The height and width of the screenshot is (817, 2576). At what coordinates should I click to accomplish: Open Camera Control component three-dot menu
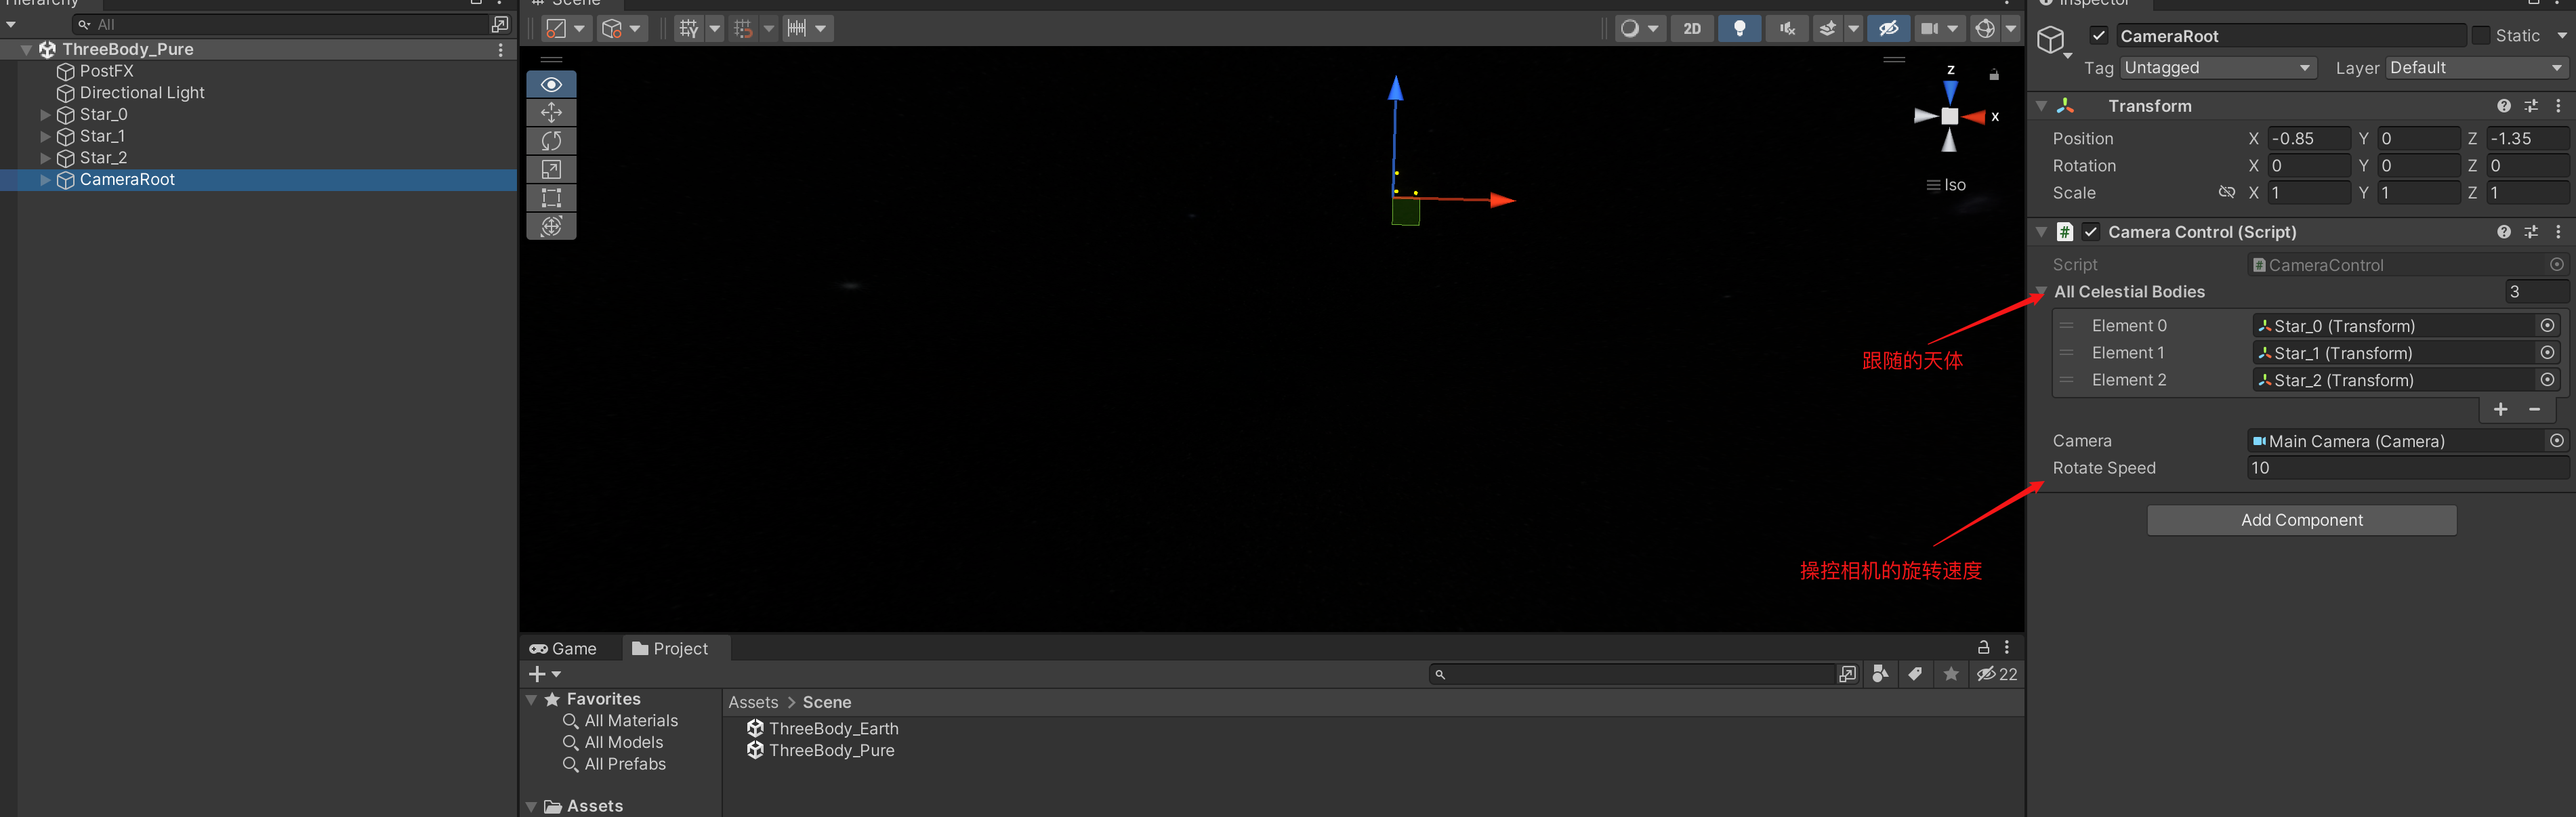2558,232
